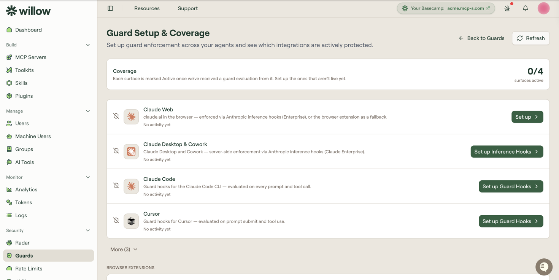Click the Willow logo
Viewport: 559px width, 280px height.
28,11
